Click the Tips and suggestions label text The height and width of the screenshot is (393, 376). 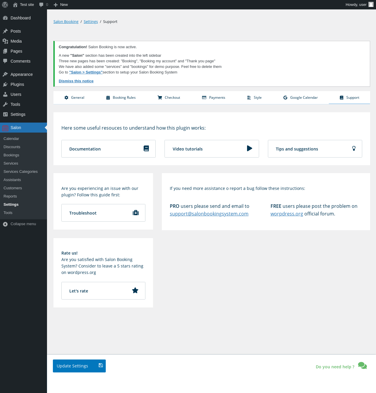[297, 149]
